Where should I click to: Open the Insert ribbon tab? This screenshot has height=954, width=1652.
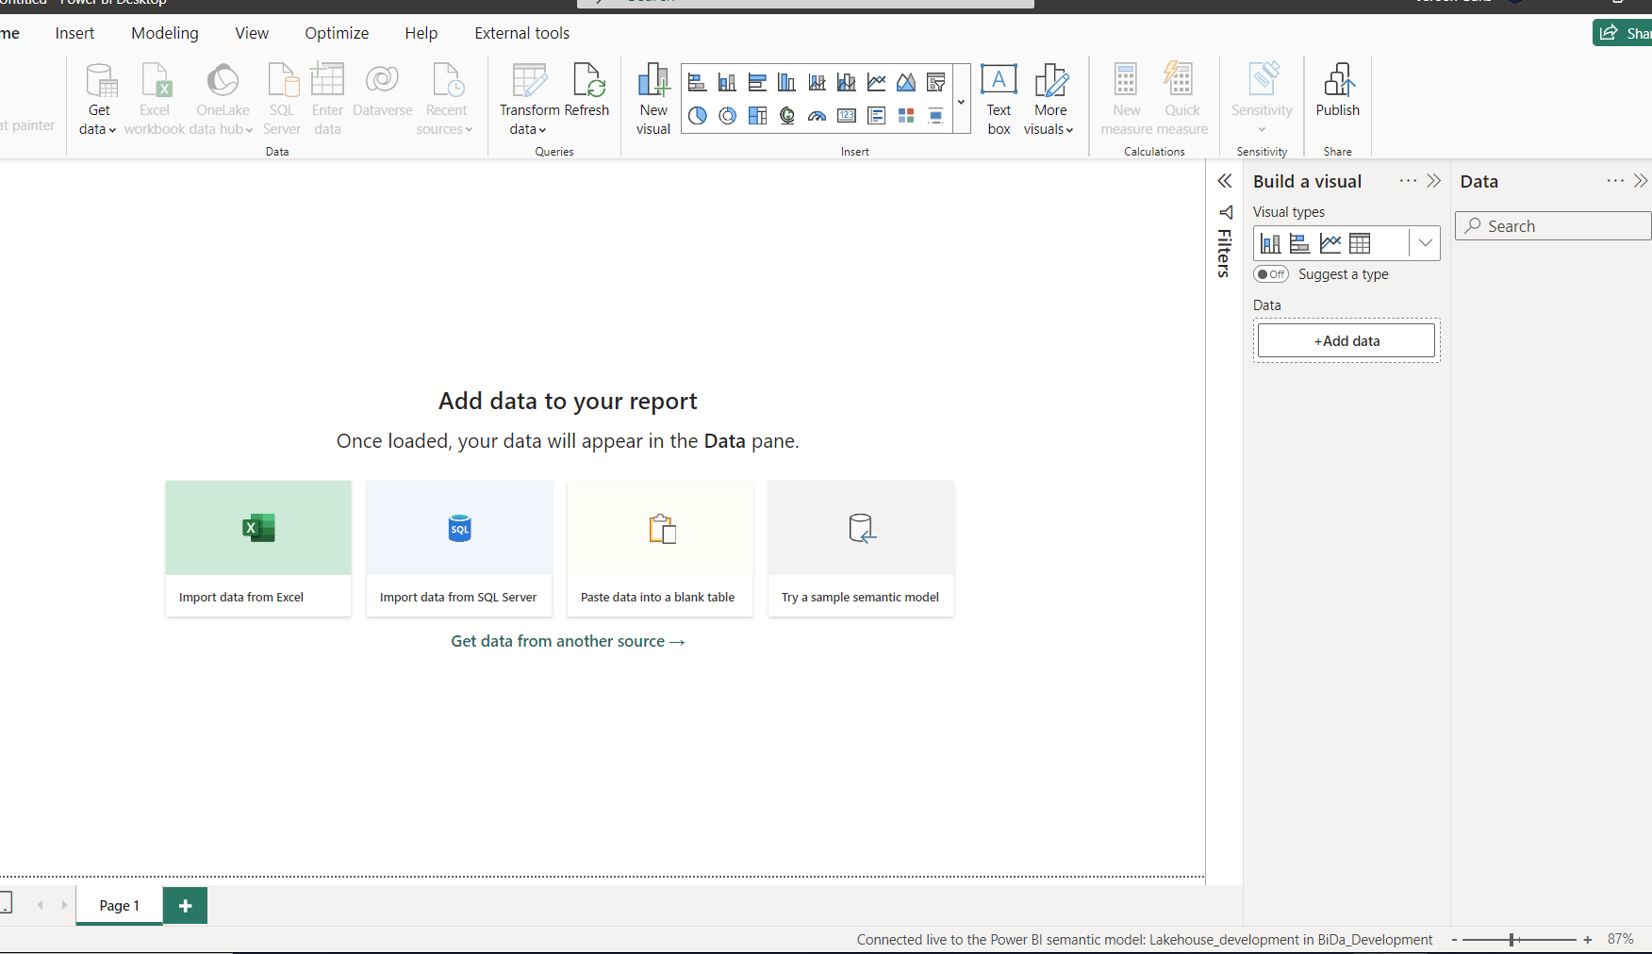(74, 33)
